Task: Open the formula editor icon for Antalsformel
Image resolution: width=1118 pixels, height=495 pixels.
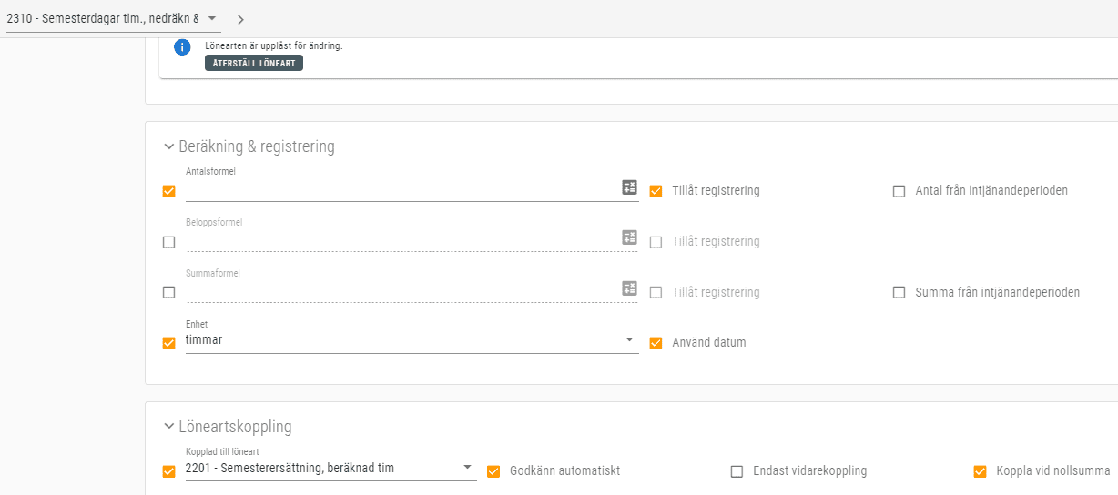Action: pos(629,187)
